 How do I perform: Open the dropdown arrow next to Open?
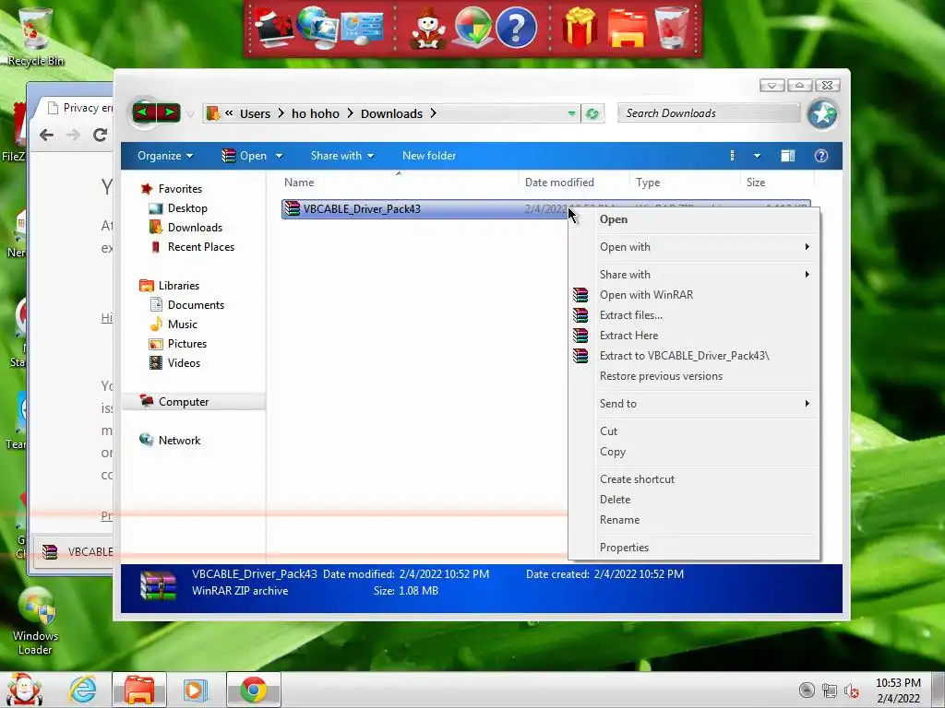tap(279, 156)
